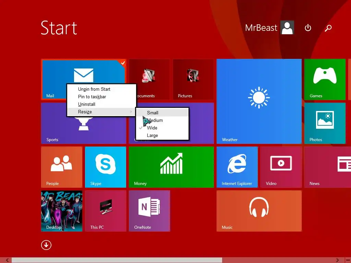This screenshot has width=351, height=263.
Task: Click the MrBeast user name
Action: pos(261,28)
